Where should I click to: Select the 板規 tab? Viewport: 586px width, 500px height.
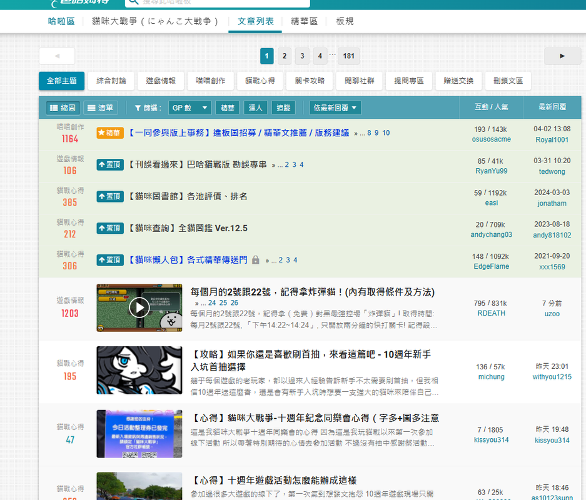(345, 21)
